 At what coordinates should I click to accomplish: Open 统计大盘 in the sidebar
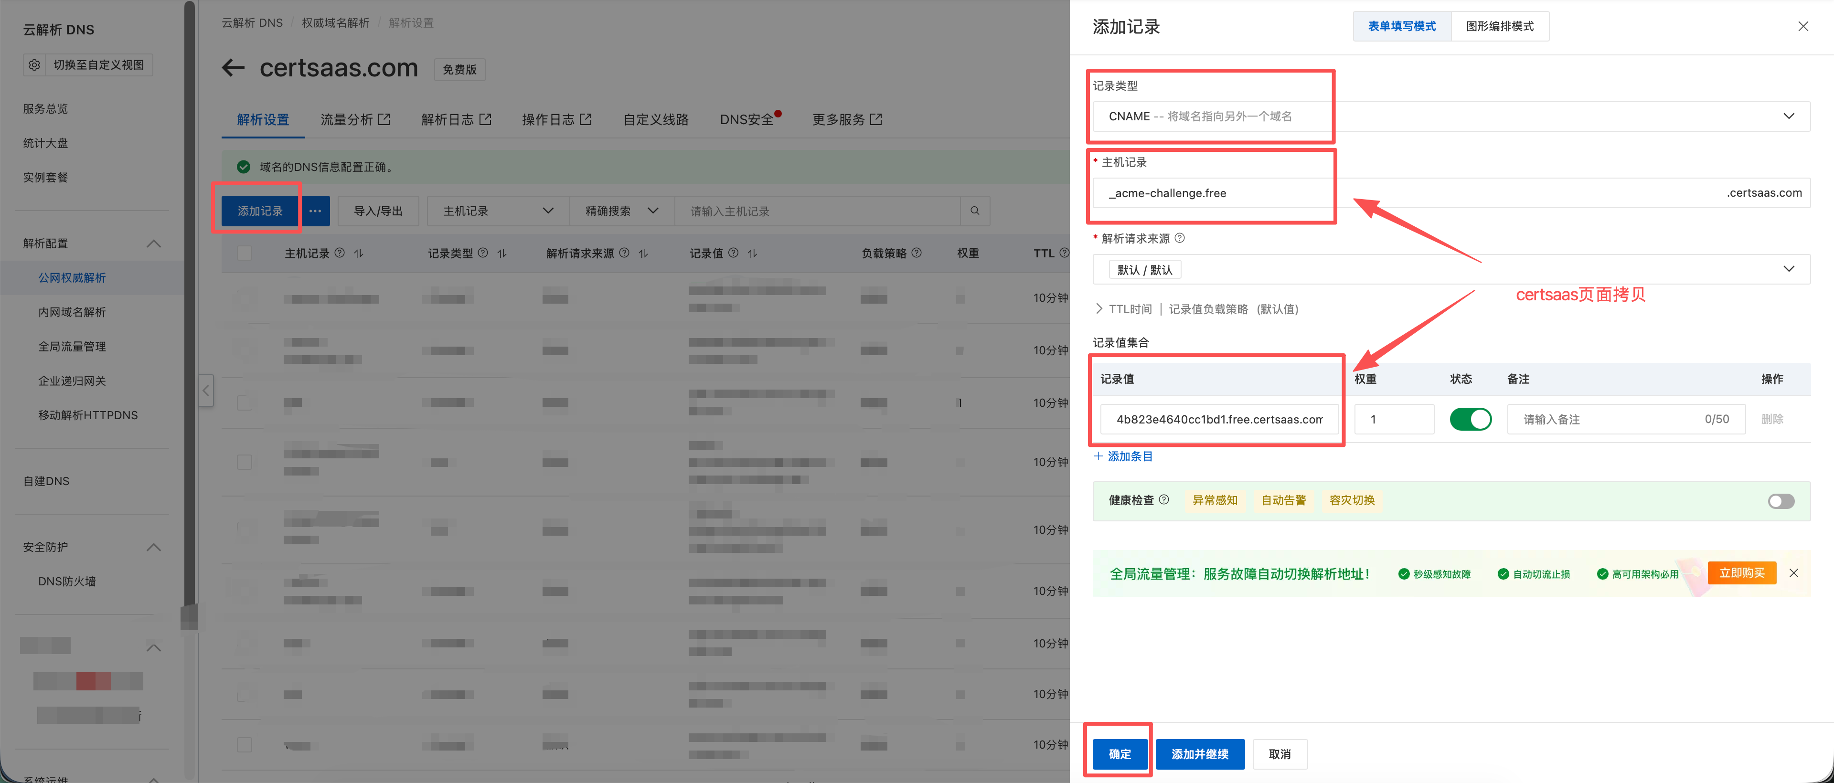point(45,142)
